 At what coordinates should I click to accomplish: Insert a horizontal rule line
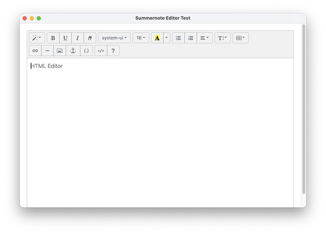47,50
